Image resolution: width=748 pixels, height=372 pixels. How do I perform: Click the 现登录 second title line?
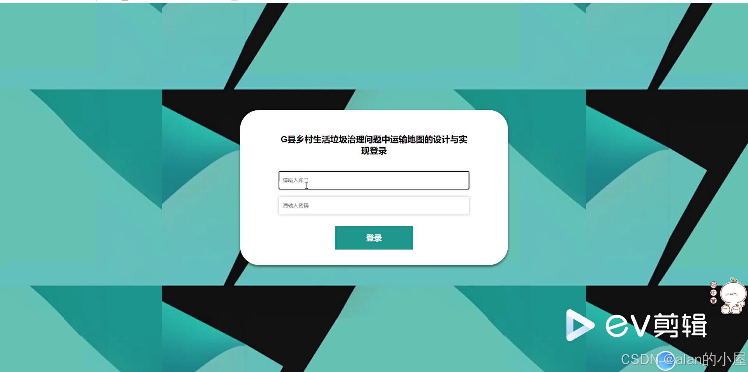pos(374,151)
